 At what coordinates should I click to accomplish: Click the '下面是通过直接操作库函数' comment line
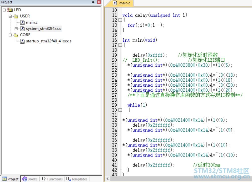185,95
